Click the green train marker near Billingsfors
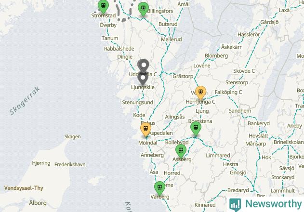The width and height of the screenshot is (304, 212). click(143, 9)
